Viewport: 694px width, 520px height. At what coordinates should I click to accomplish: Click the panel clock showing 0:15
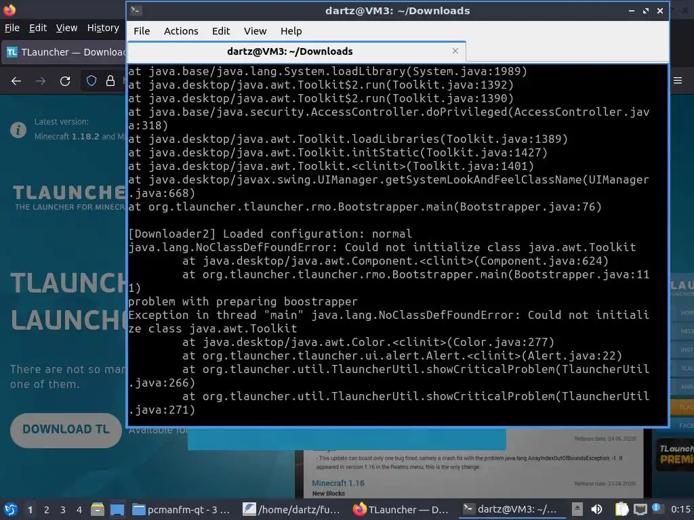coord(680,510)
